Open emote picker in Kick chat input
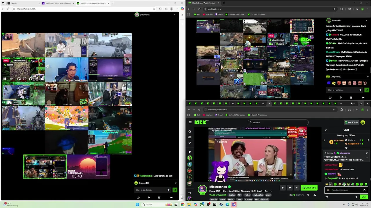Screen dimensions: 371x208 (x=364, y=190)
